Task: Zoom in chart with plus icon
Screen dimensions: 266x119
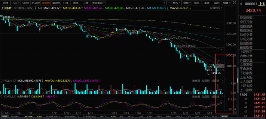Action: point(164,3)
